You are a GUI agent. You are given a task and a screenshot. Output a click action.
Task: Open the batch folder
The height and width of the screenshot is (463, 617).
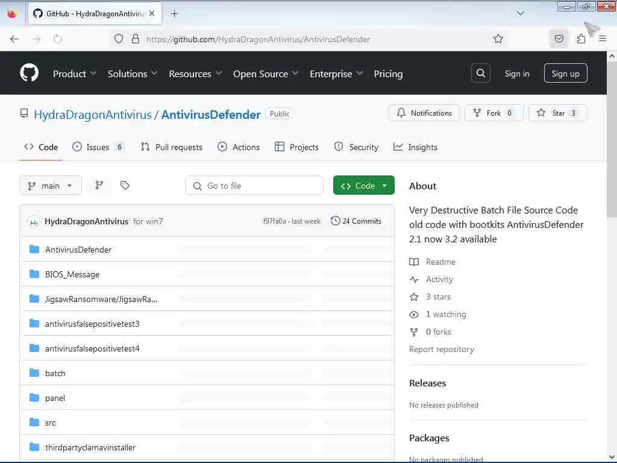[x=55, y=373]
